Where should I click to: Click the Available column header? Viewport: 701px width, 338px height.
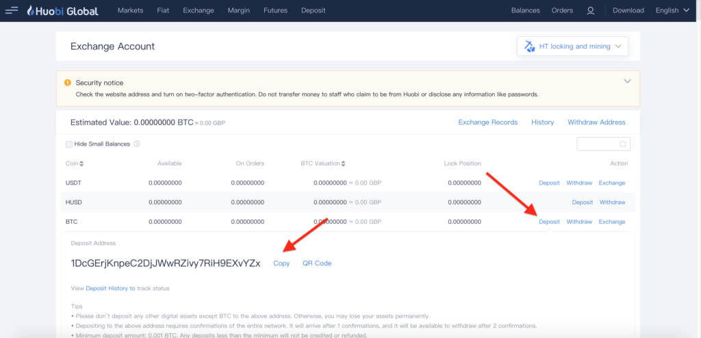click(x=170, y=164)
